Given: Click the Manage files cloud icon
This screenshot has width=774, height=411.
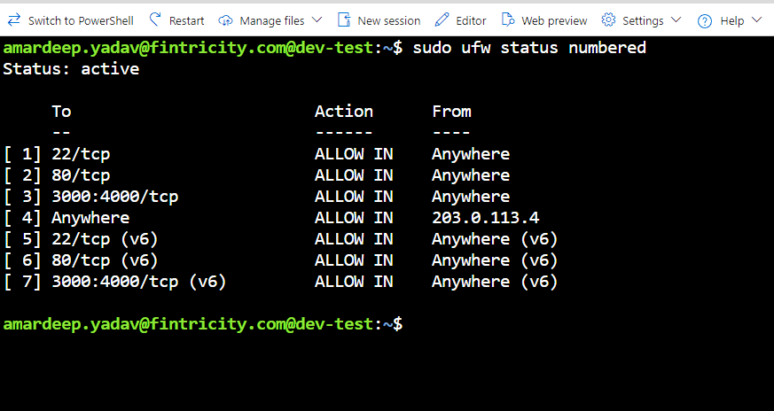Looking at the screenshot, I should pos(225,19).
